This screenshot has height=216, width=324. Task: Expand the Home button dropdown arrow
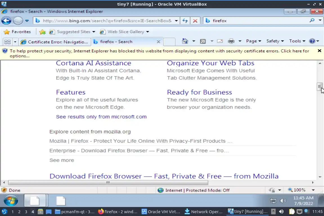(x=193, y=41)
